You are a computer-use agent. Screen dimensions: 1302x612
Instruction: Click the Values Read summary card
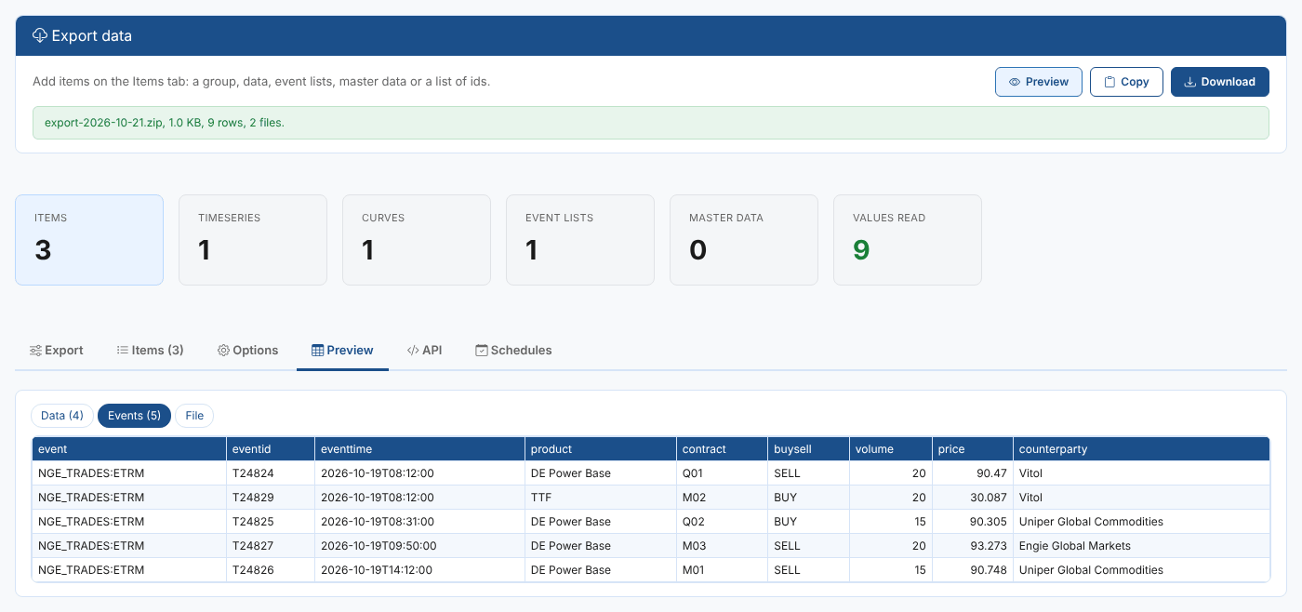coord(908,240)
